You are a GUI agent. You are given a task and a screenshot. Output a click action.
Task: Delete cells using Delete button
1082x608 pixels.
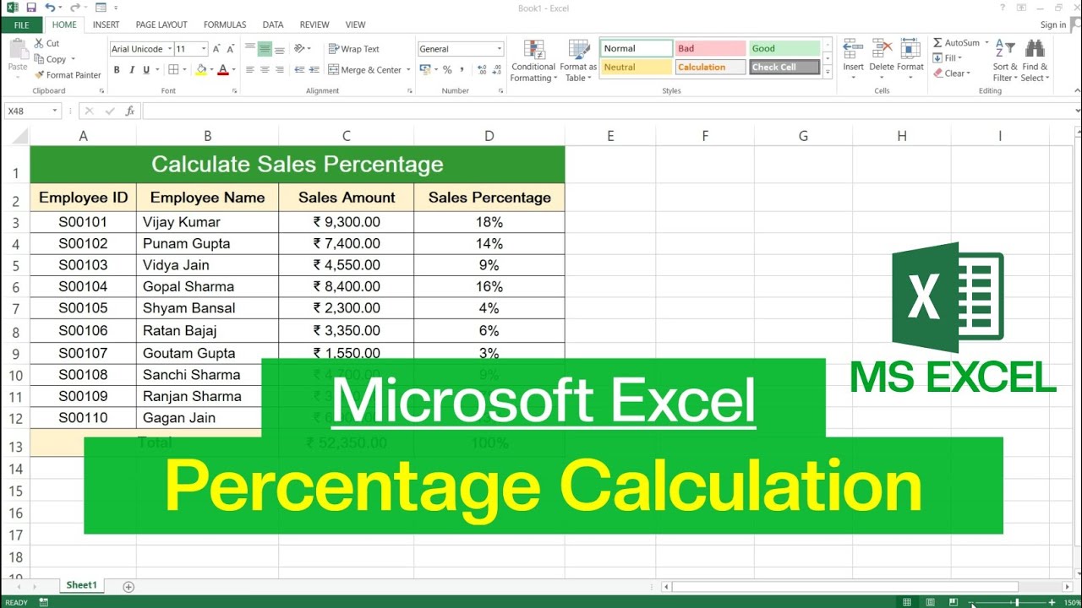tap(881, 59)
